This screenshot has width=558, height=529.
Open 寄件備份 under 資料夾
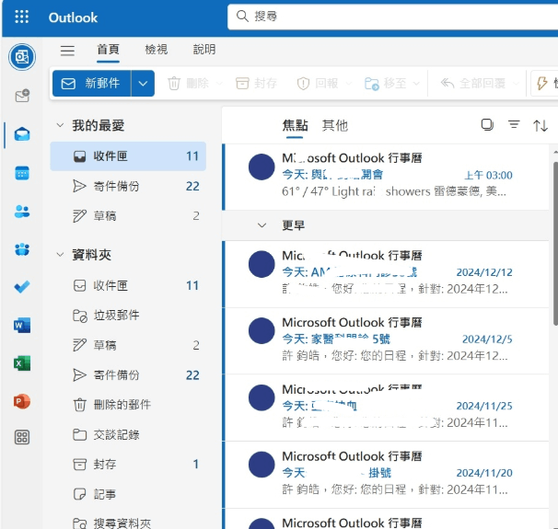click(x=128, y=375)
